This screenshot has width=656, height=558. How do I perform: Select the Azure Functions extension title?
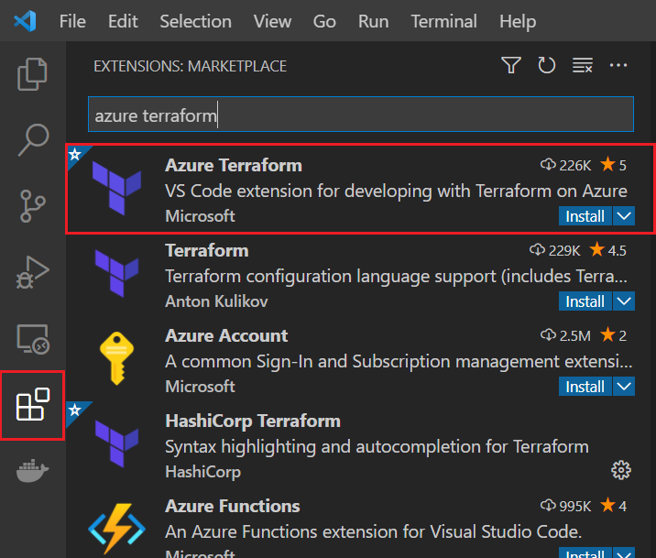pyautogui.click(x=232, y=506)
